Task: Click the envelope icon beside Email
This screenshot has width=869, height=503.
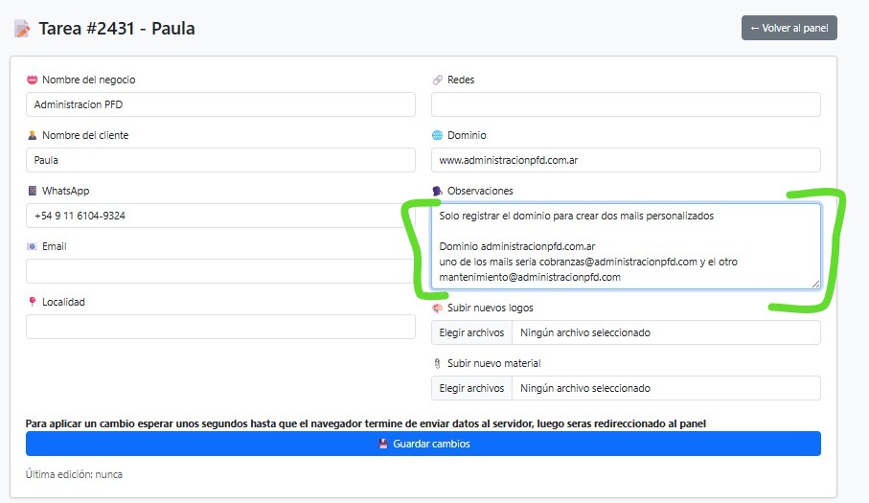Action: [33, 246]
